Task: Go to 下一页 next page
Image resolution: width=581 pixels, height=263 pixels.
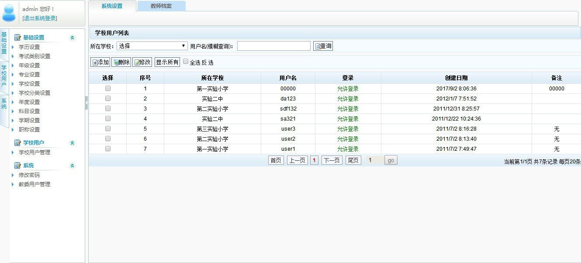Action: click(332, 160)
